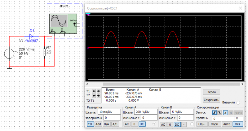This screenshot has width=248, height=131.
Task: Choose Одн. single trigger mode
Action: pos(202,124)
